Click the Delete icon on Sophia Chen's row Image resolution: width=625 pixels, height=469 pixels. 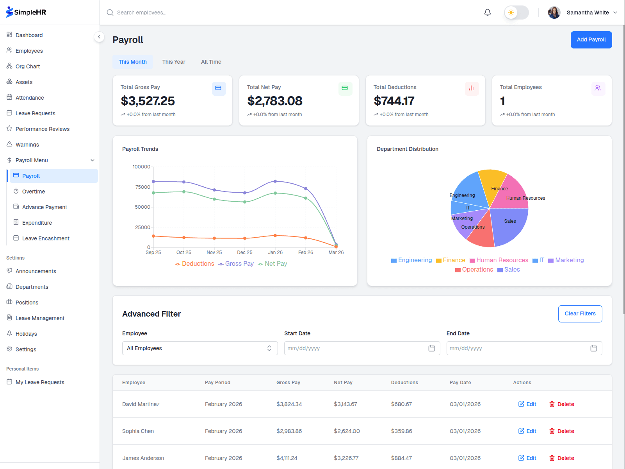(x=552, y=431)
